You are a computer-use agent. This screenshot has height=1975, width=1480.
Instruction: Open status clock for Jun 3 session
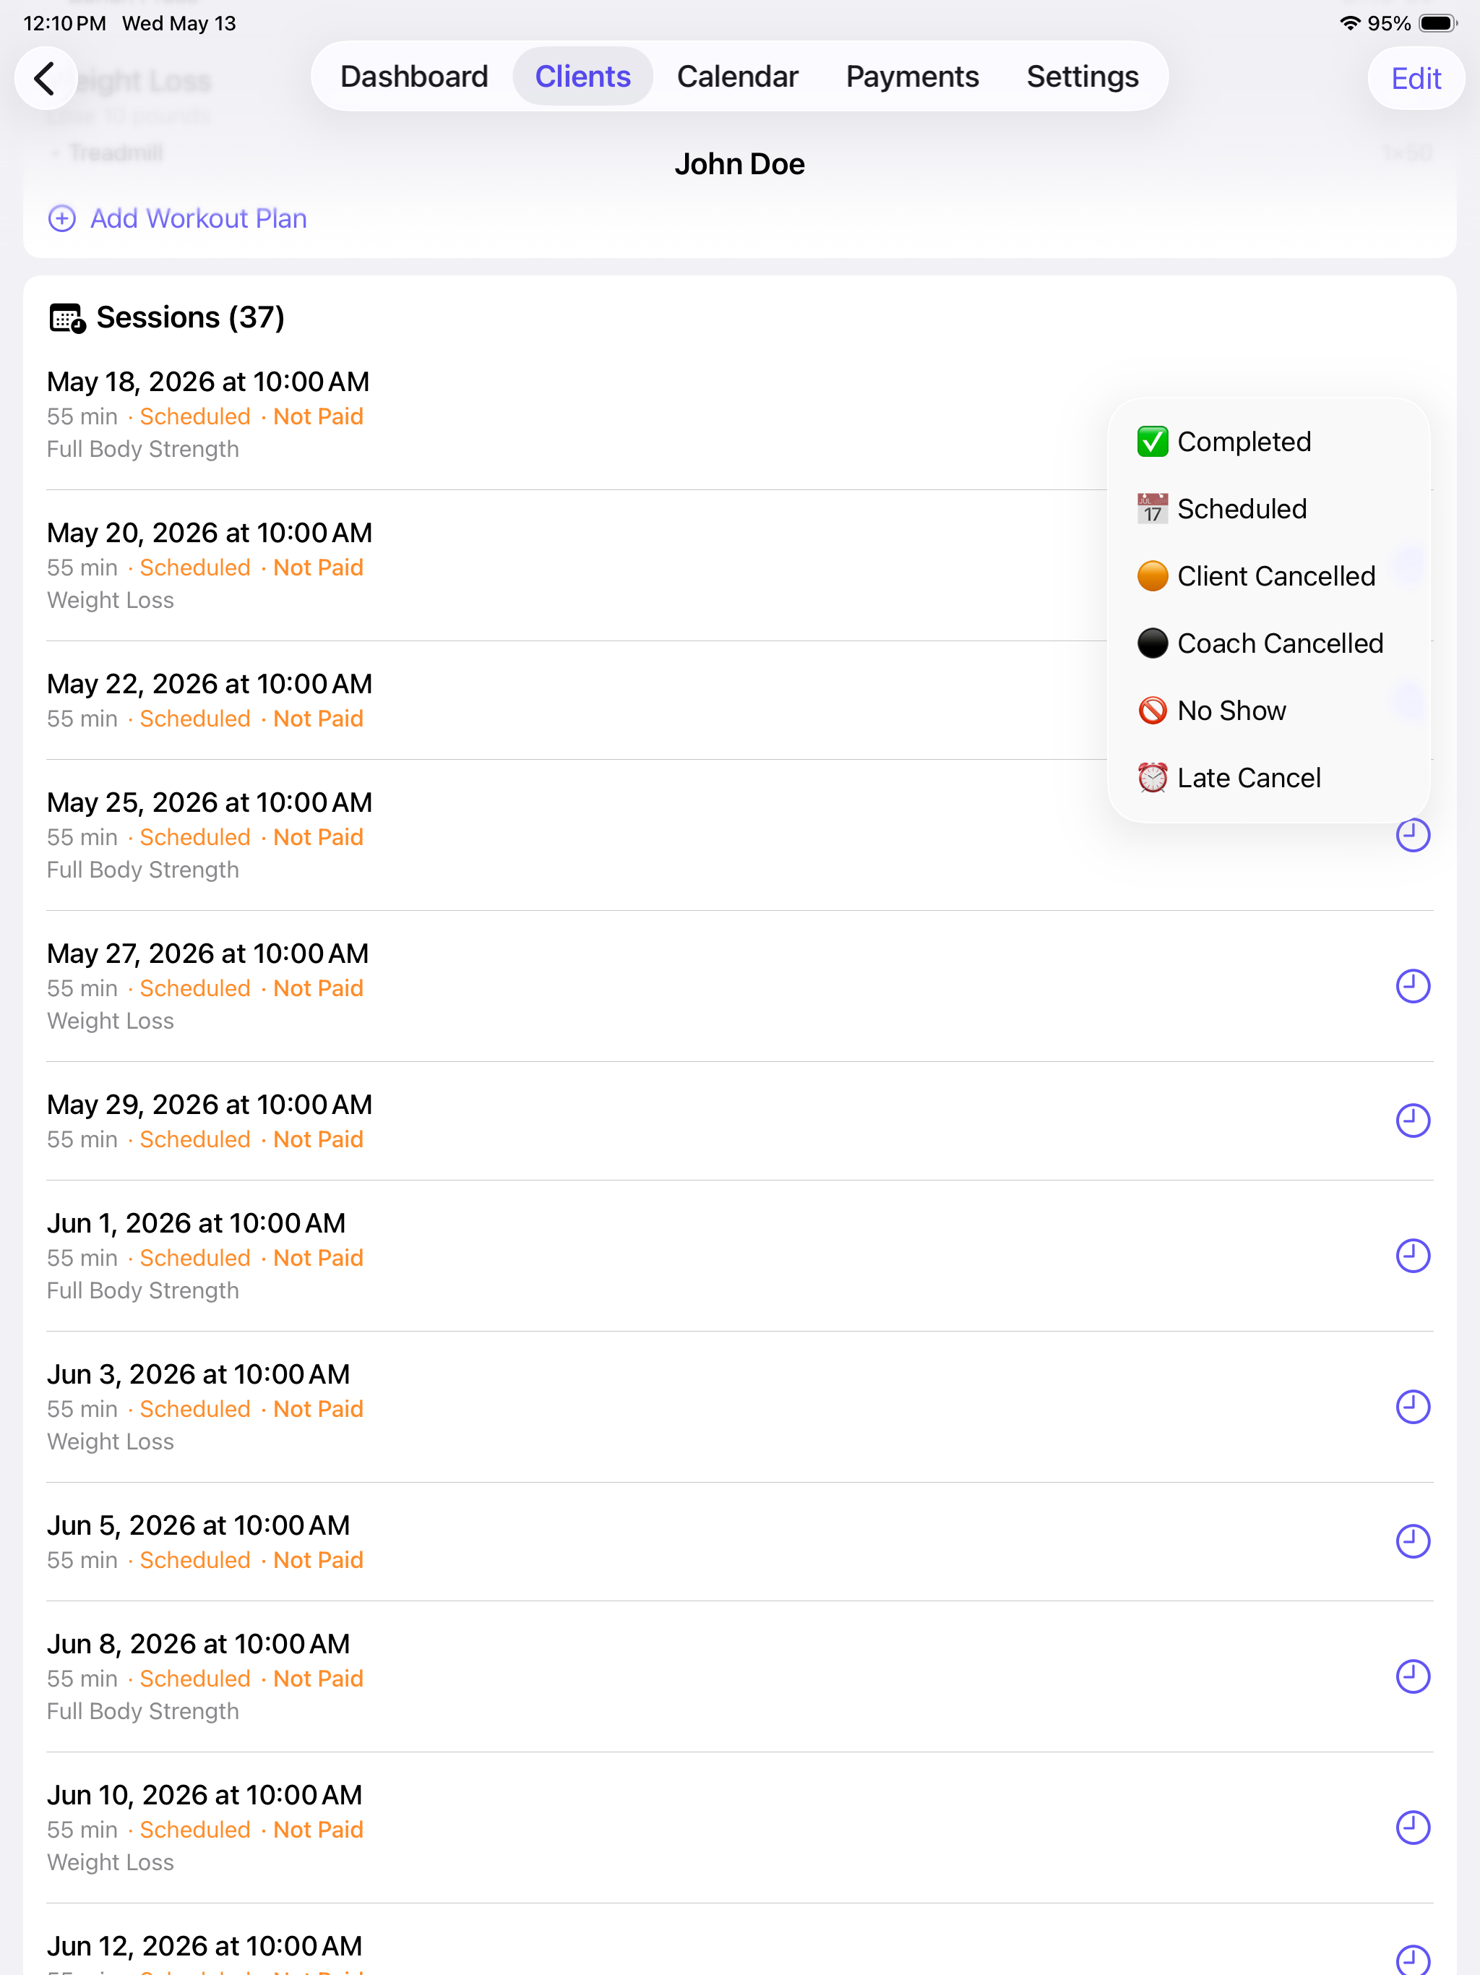(x=1412, y=1407)
